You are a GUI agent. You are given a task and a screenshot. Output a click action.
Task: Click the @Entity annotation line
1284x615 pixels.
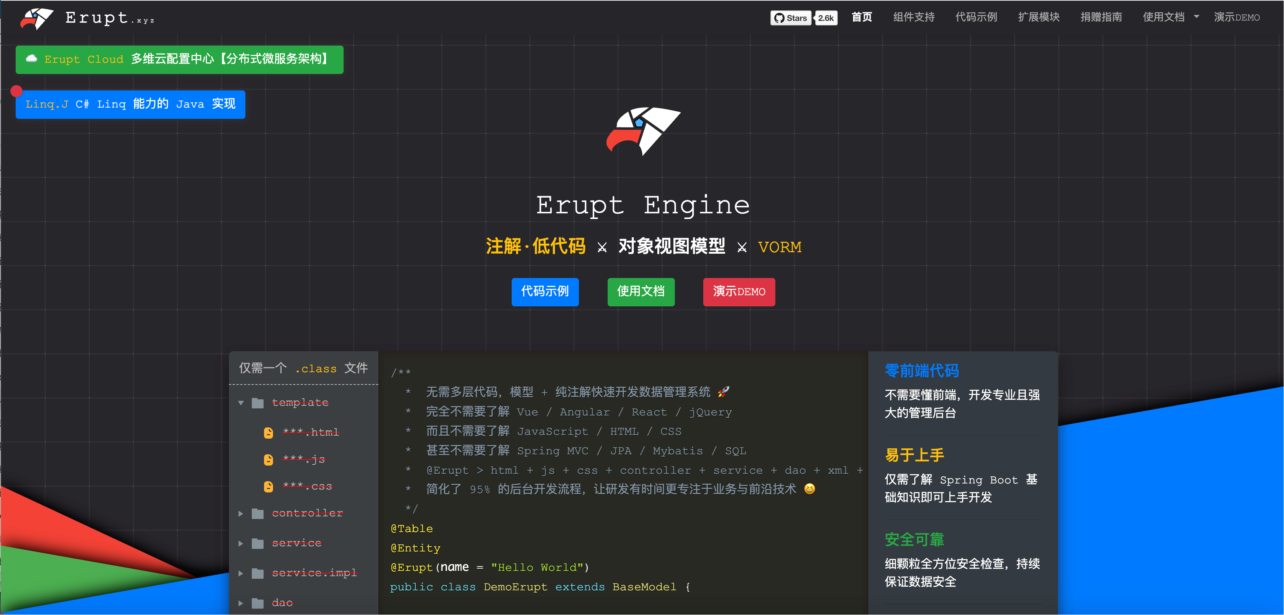(x=416, y=548)
